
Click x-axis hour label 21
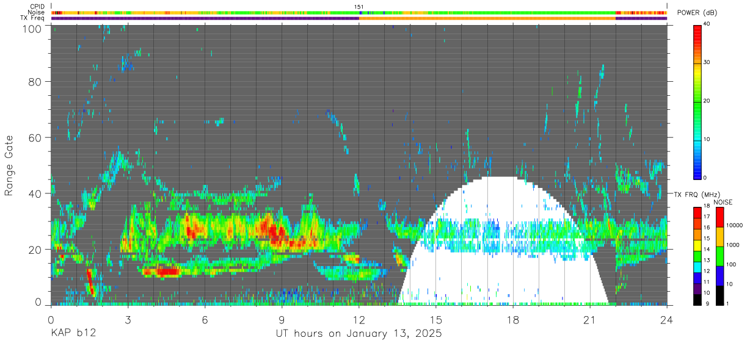pyautogui.click(x=590, y=320)
